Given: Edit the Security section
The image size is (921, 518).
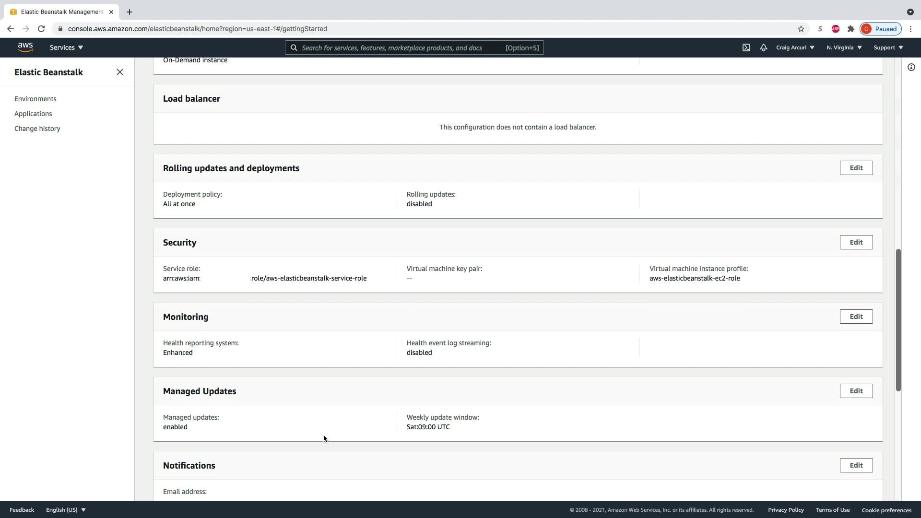Looking at the screenshot, I should (x=856, y=242).
